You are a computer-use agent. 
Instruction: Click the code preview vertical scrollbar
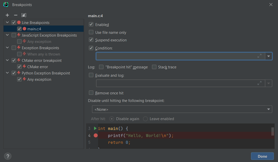[x=273, y=131]
